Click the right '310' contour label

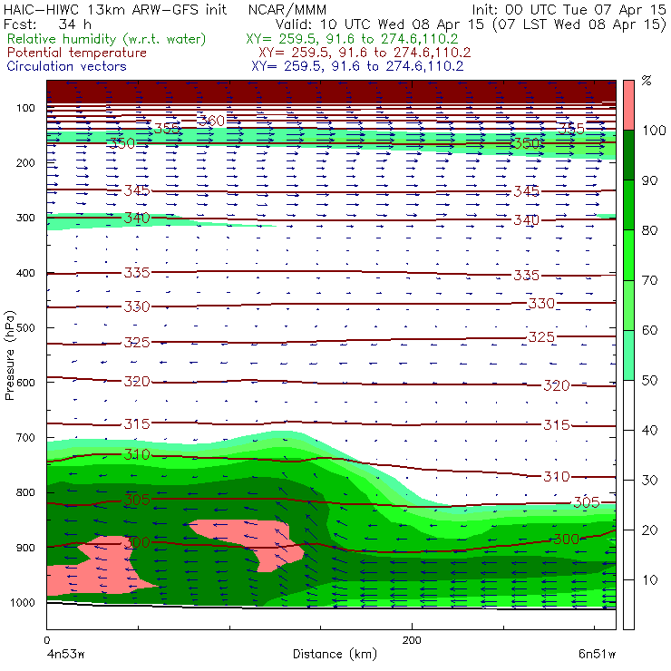[557, 476]
